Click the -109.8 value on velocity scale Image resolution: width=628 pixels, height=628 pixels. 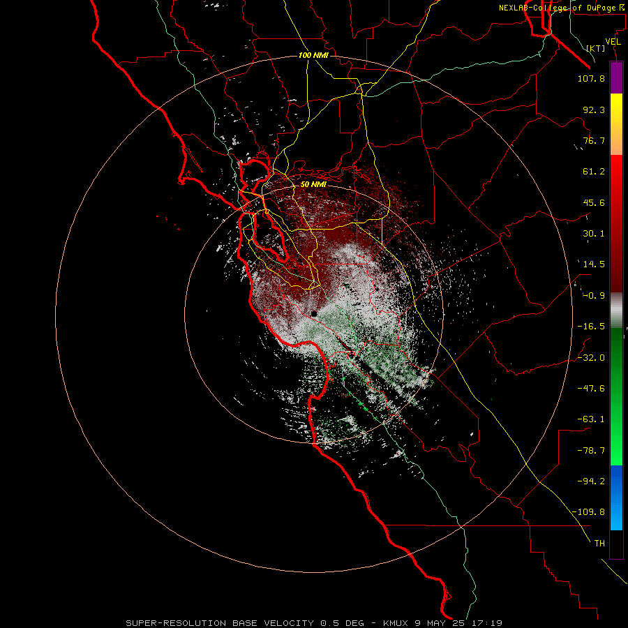point(588,512)
